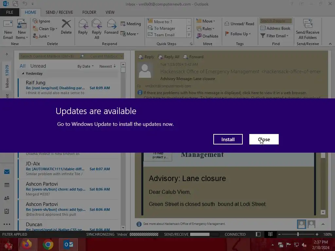Open the Quick Steps dialog launcher

point(191,44)
